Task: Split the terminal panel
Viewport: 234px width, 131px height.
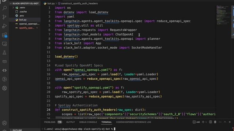Action: (x=211, y=122)
